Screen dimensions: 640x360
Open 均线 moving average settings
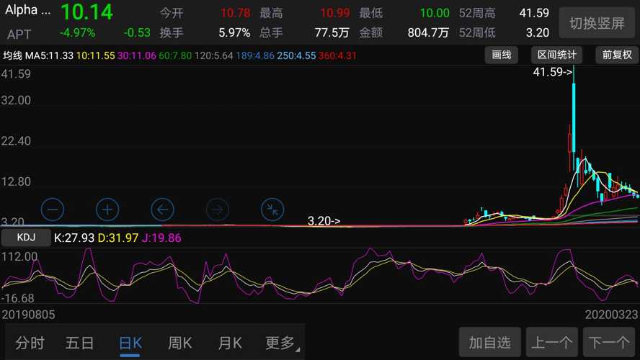(13, 55)
